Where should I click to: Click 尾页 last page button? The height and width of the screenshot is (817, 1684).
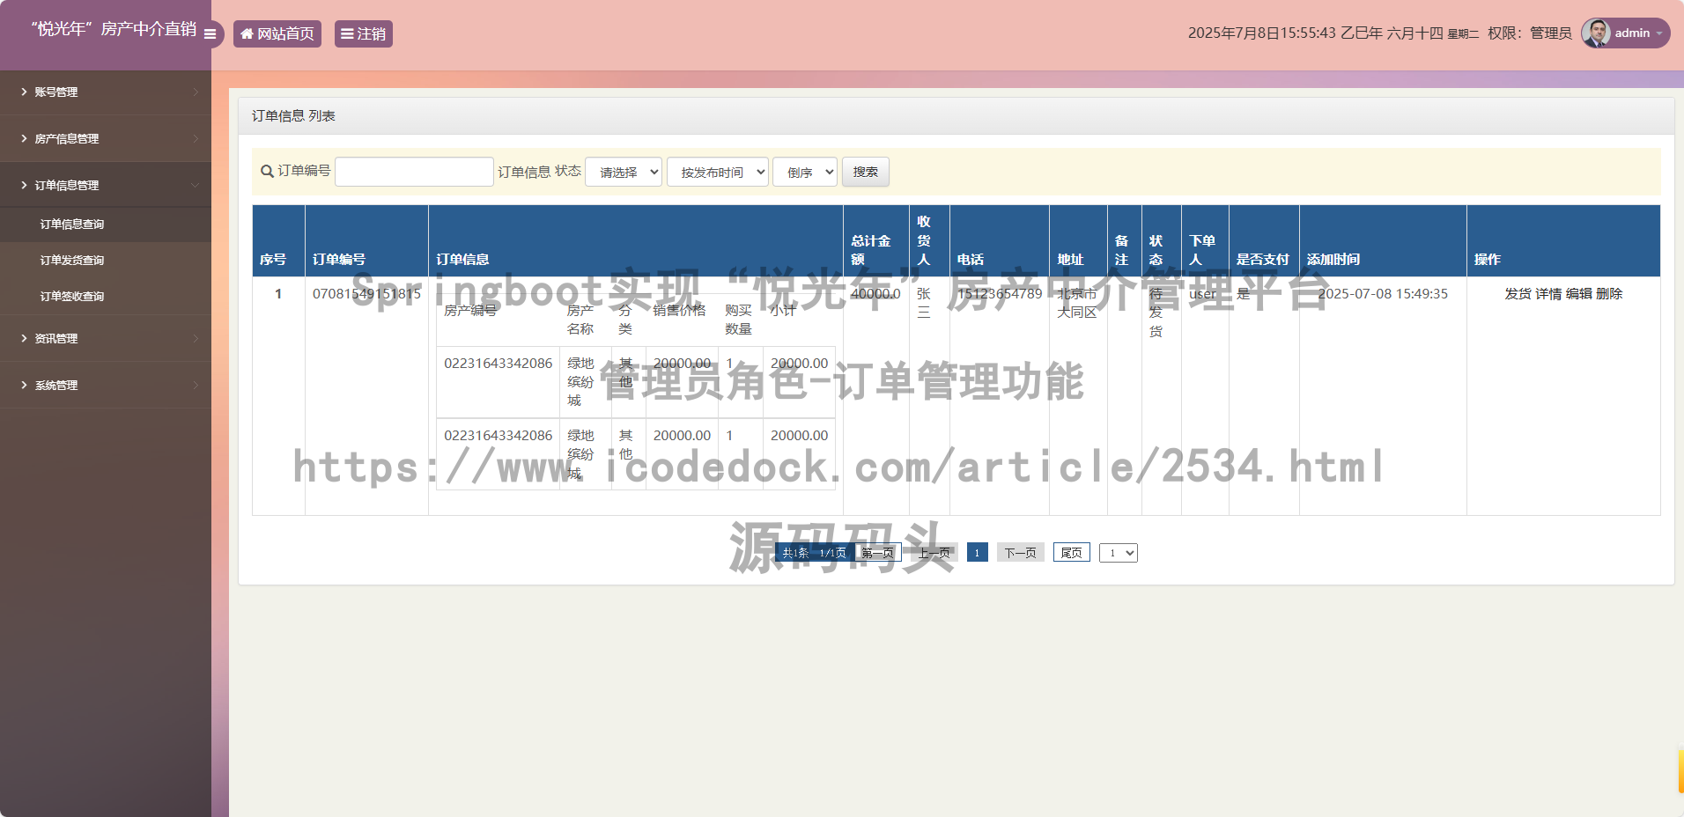coord(1072,553)
